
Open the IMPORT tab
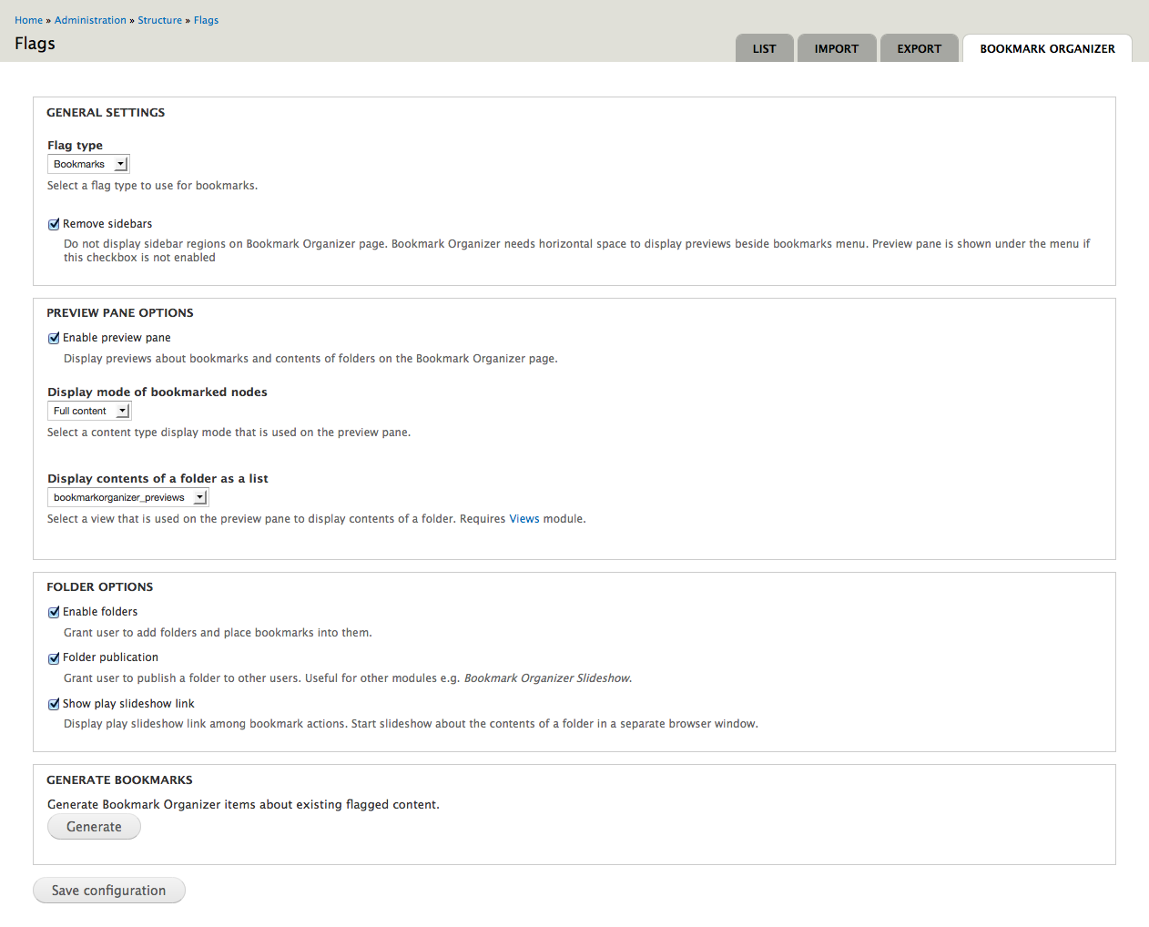(836, 48)
